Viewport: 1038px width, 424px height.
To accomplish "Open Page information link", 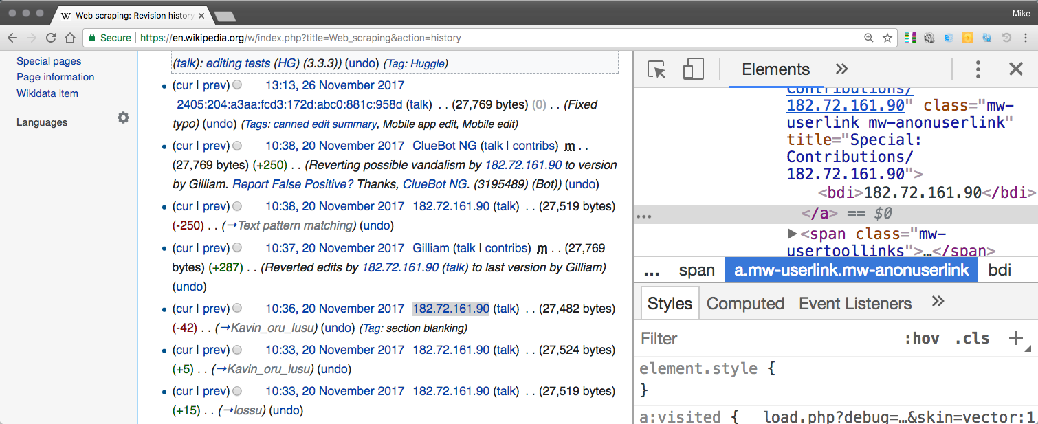I will pos(56,77).
